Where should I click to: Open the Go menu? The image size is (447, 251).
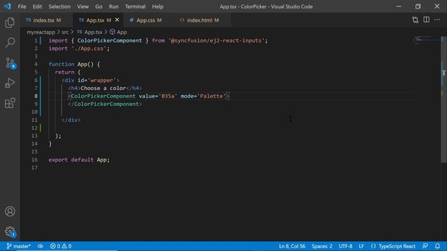(x=98, y=6)
